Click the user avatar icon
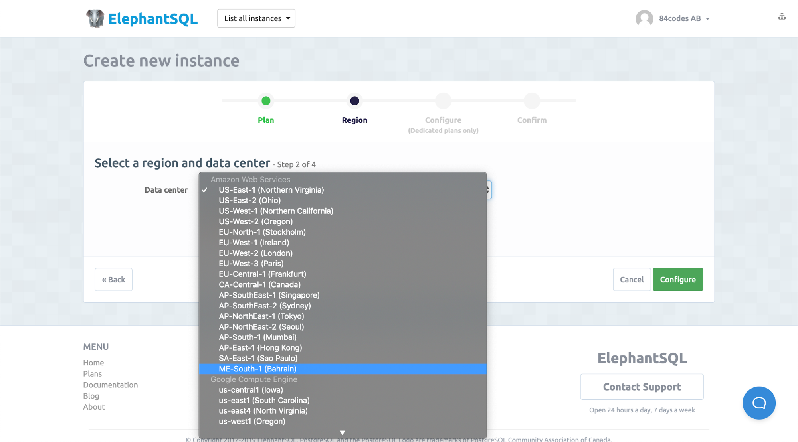The height and width of the screenshot is (442, 798). tap(644, 18)
